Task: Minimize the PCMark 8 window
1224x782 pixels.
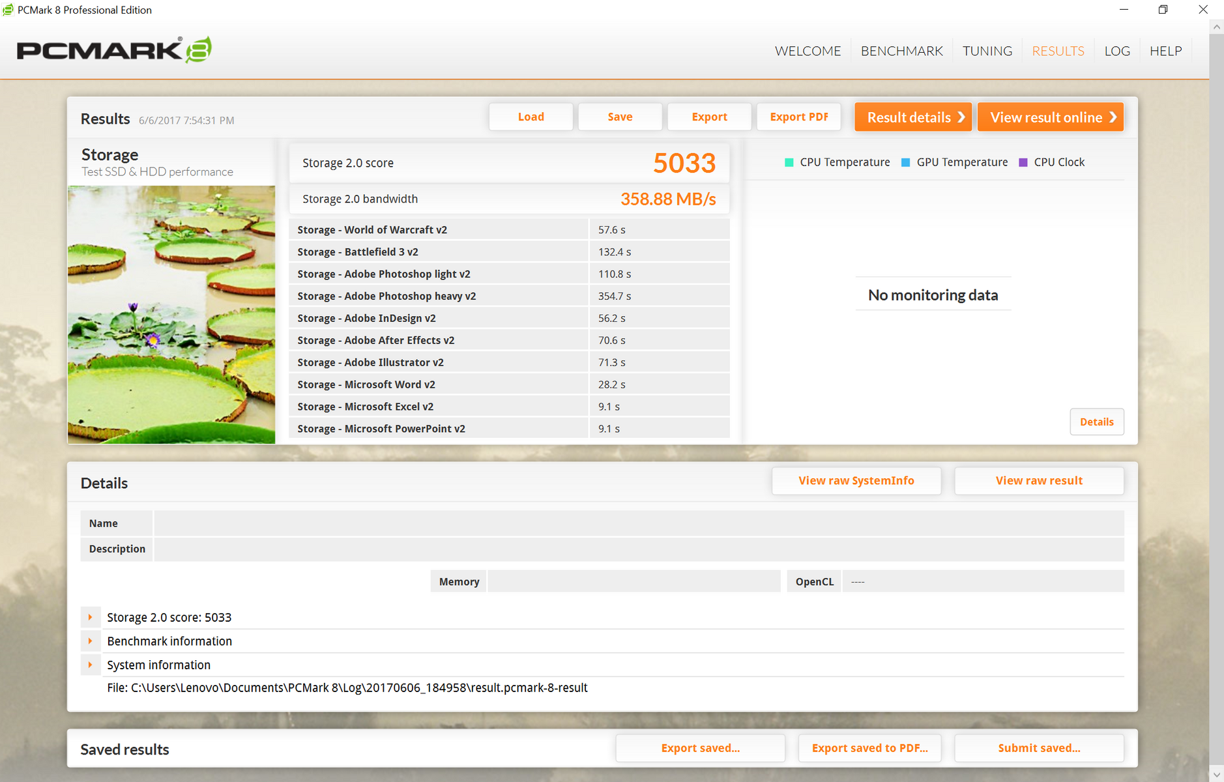Action: point(1124,10)
